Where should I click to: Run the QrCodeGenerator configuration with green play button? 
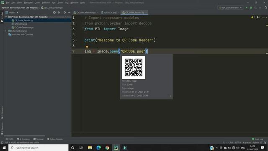pyautogui.click(x=246, y=8)
